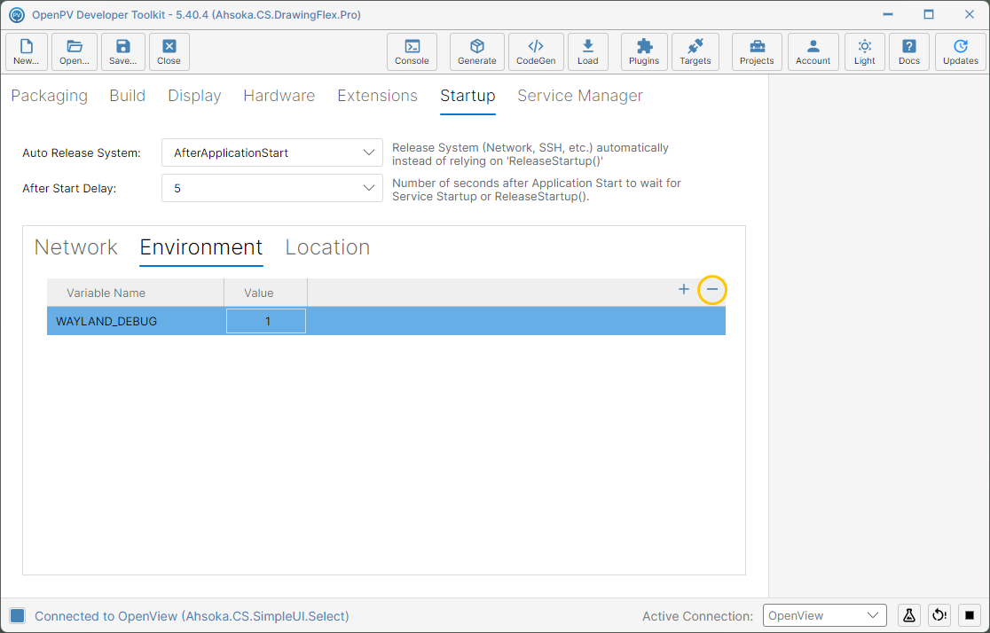Switch to the Network sub-tab
This screenshot has height=633, width=990.
[75, 247]
